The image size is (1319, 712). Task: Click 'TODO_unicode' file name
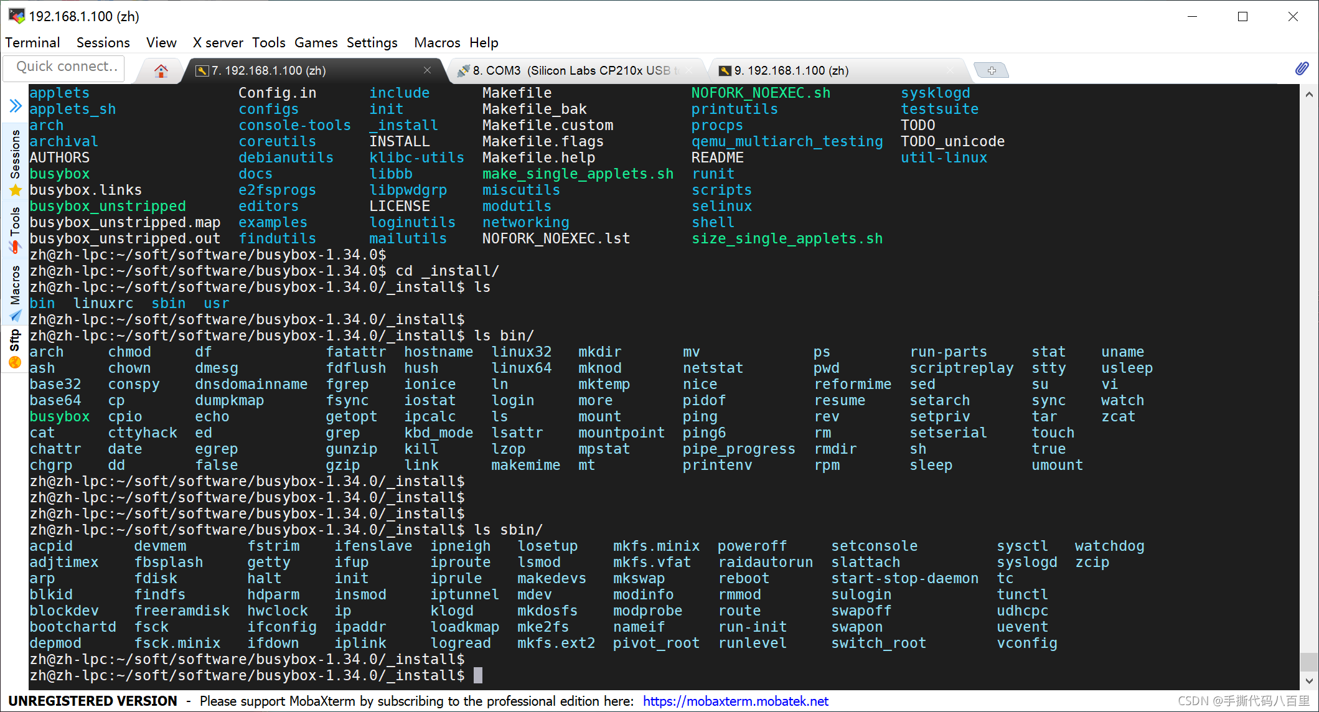pos(952,141)
